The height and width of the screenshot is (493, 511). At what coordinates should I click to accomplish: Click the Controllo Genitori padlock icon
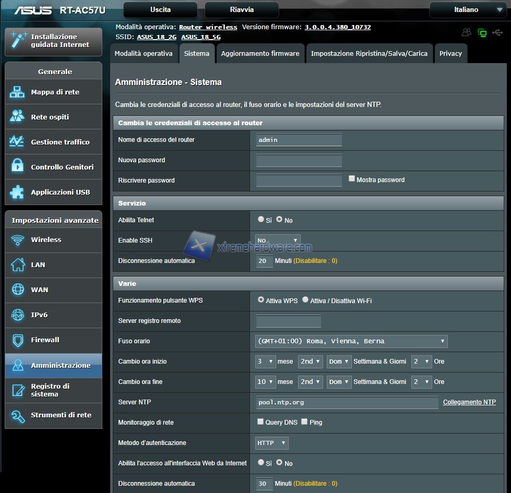click(17, 167)
